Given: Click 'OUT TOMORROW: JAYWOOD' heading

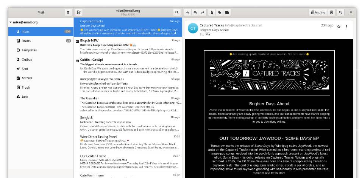Looking at the screenshot, I should [x=269, y=139].
